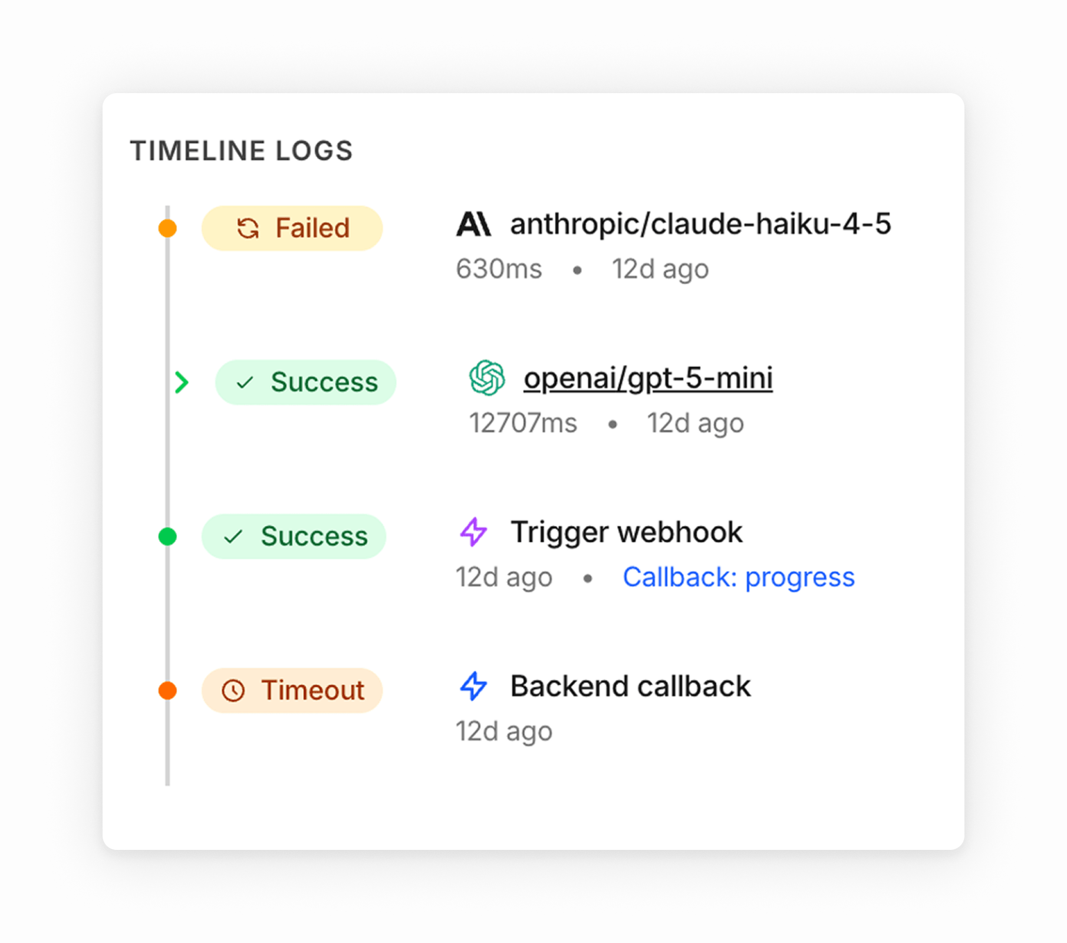Click the retry icon in Failed badge

248,228
